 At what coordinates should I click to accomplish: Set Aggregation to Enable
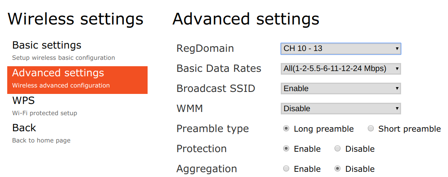(286, 169)
